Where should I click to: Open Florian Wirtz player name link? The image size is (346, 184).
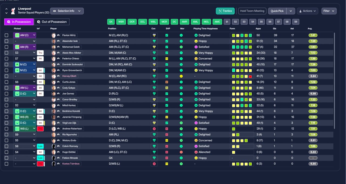(69, 35)
